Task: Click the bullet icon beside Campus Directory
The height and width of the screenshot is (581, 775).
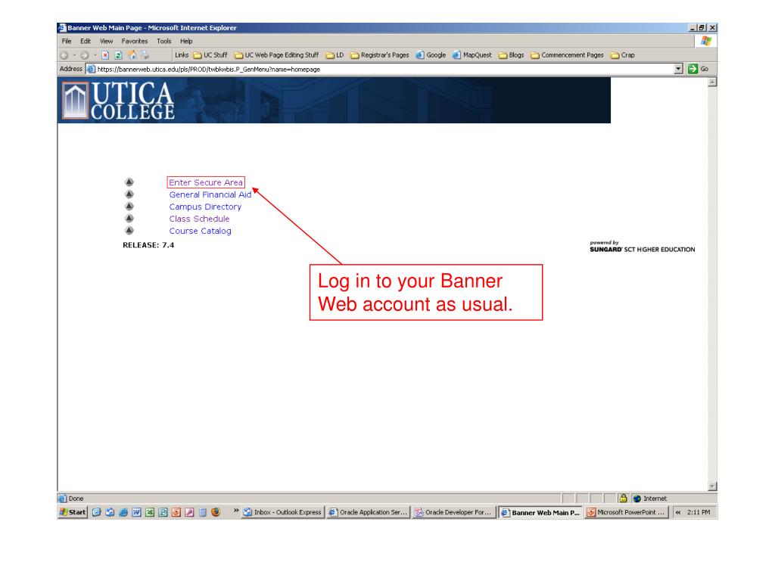Action: 129,206
